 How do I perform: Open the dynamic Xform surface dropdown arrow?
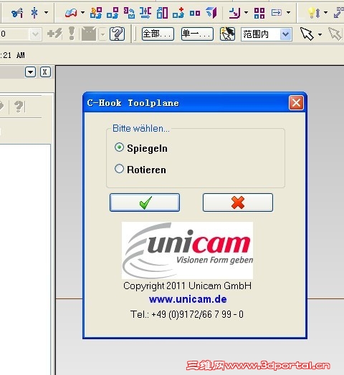[x=82, y=12]
